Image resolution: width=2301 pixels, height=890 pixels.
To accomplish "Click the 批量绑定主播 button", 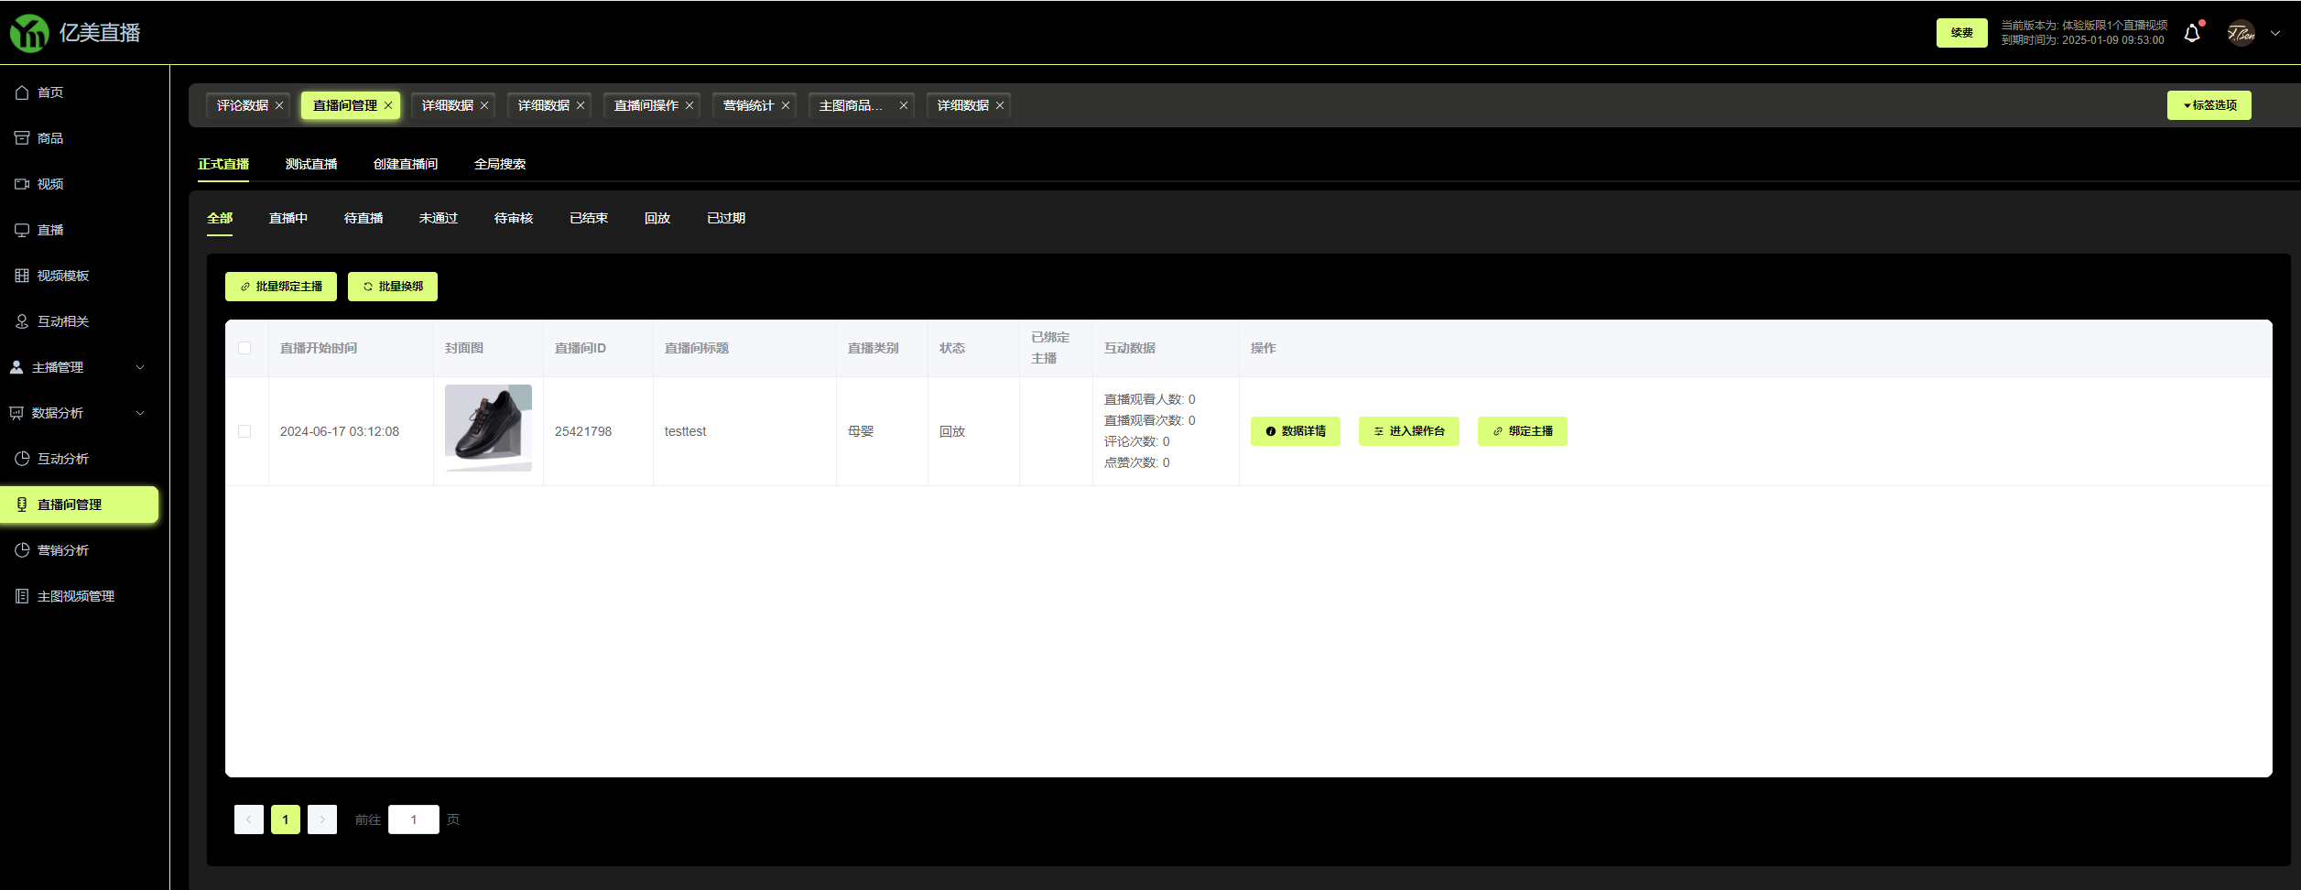I will 281,287.
